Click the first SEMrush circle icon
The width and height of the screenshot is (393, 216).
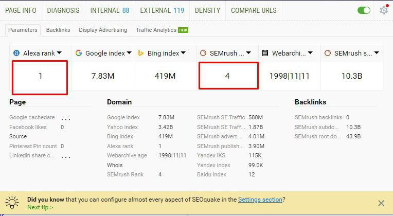(x=203, y=53)
